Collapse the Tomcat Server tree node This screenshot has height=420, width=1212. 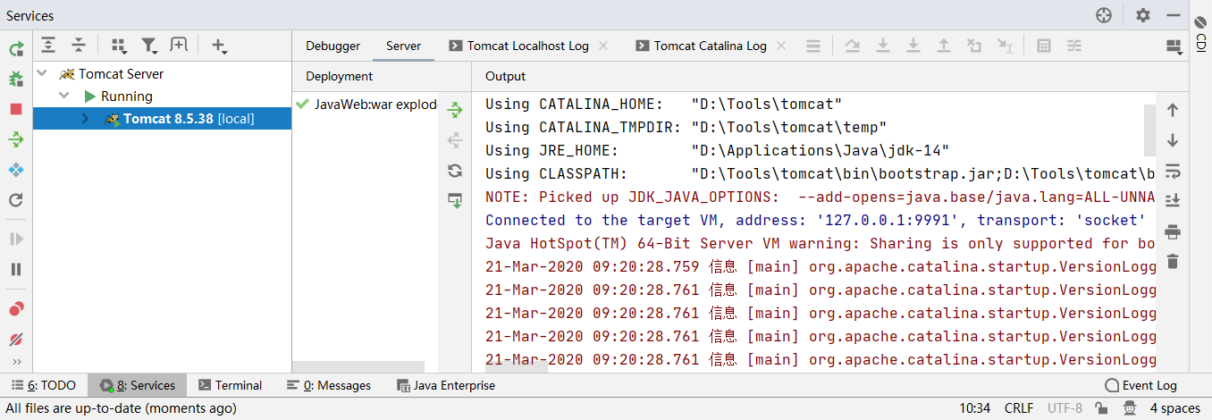click(43, 73)
